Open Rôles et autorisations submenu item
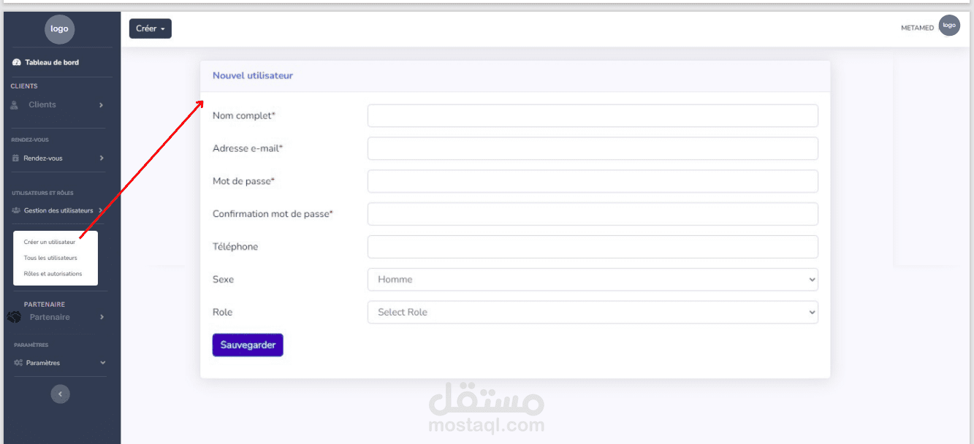This screenshot has width=974, height=444. (x=53, y=274)
